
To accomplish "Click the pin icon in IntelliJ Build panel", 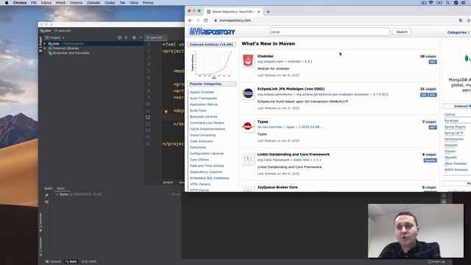I will tap(46, 195).
